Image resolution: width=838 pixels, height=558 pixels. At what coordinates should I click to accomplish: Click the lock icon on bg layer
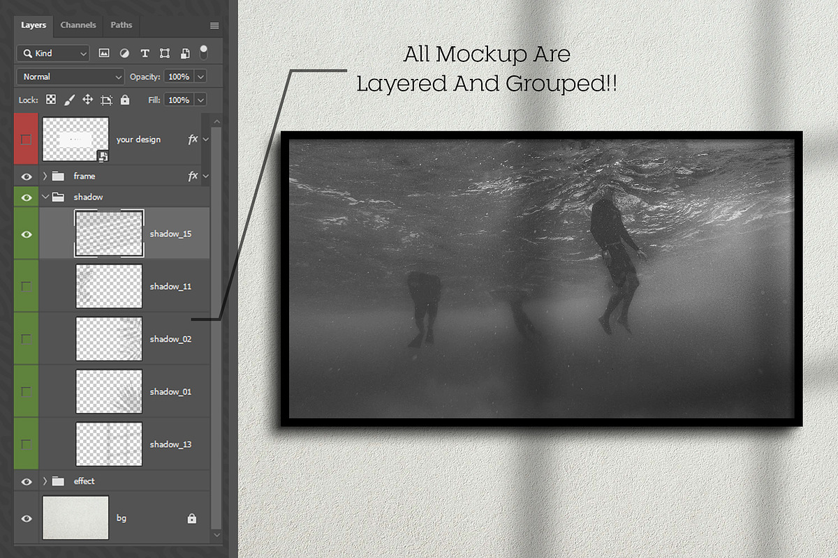191,518
